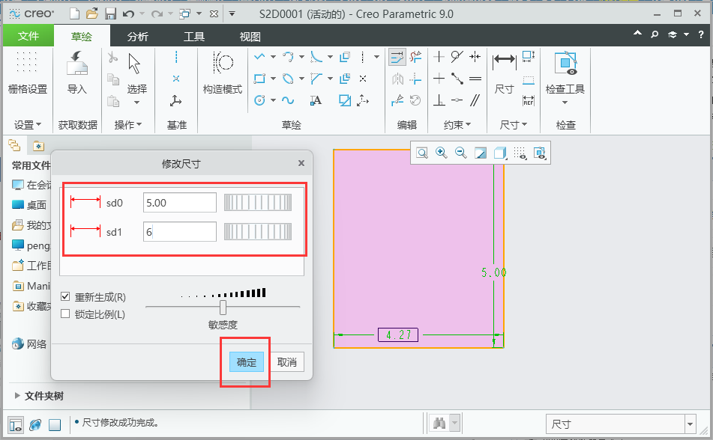The width and height of the screenshot is (713, 440).
Task: Select the sketch Coordinate System tool
Action: (x=362, y=100)
